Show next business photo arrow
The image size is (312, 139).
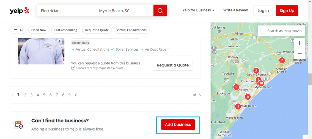click(59, 41)
